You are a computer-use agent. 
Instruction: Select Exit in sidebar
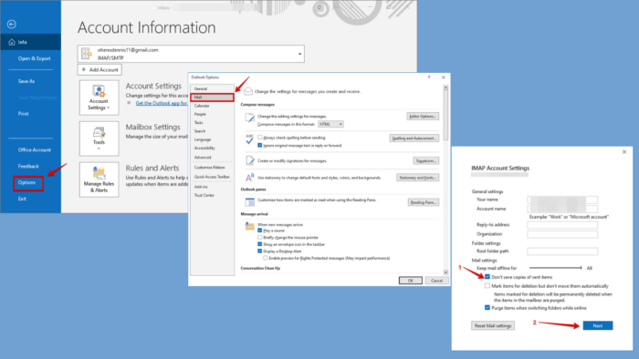coord(22,199)
